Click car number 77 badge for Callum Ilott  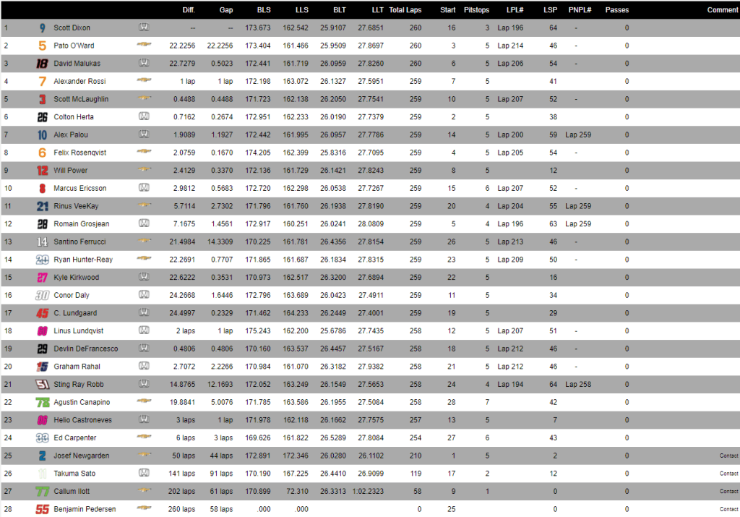coord(43,492)
